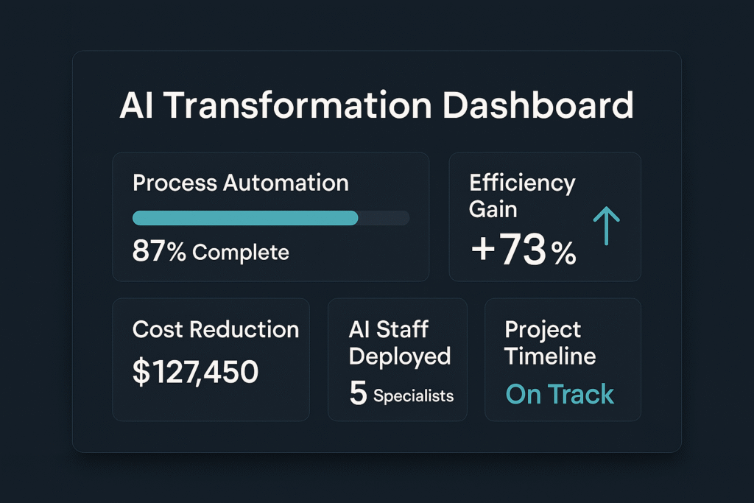This screenshot has width=754, height=503.
Task: Click the Process Automation progress bar
Action: tap(271, 218)
